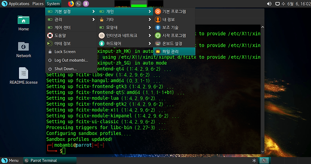Expand the 기본 설정 submenu arrow
Screen dimensions: 311x164
coord(93,12)
